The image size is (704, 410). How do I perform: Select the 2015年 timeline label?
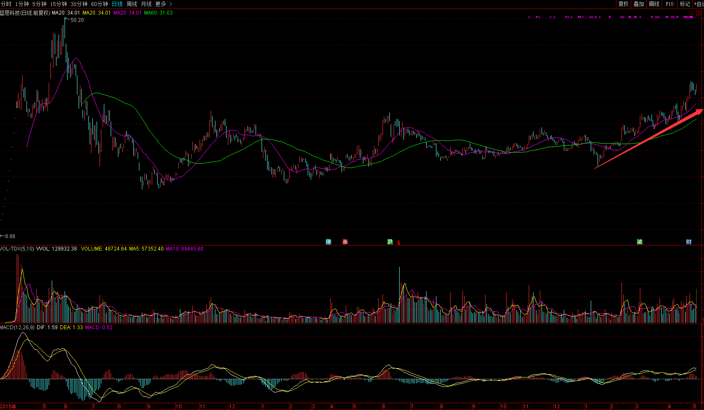pyautogui.click(x=9, y=406)
